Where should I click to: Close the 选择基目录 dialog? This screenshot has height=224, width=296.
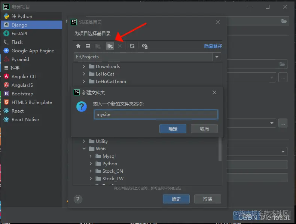[218, 22]
